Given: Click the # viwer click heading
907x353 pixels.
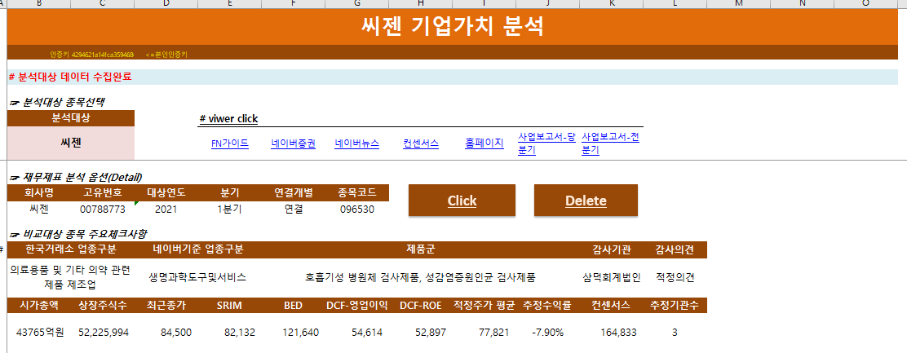Looking at the screenshot, I should click(228, 118).
